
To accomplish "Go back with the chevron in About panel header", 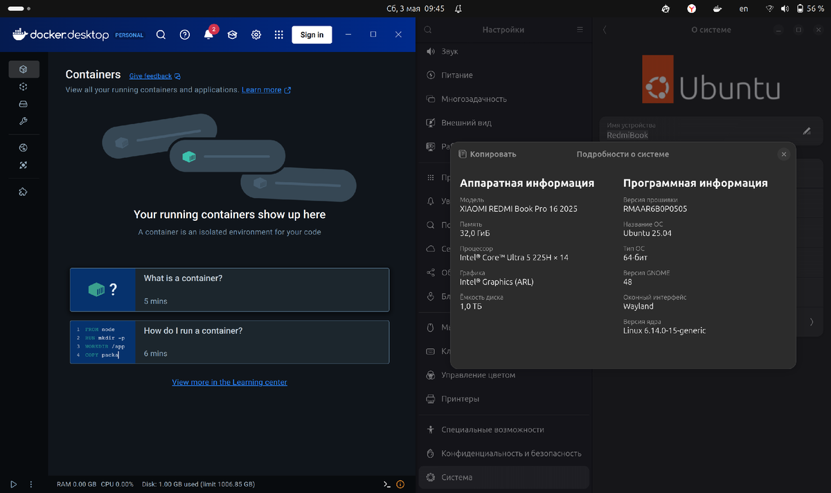I will tap(605, 30).
